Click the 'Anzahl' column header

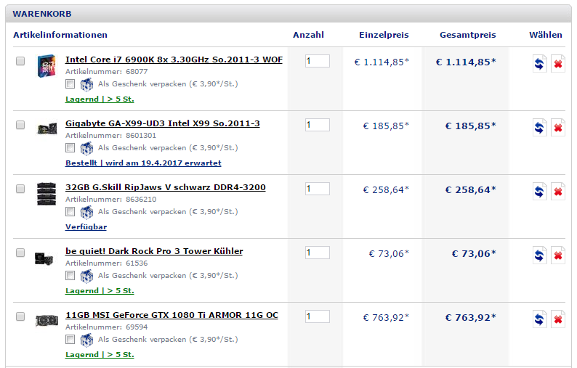(x=308, y=35)
